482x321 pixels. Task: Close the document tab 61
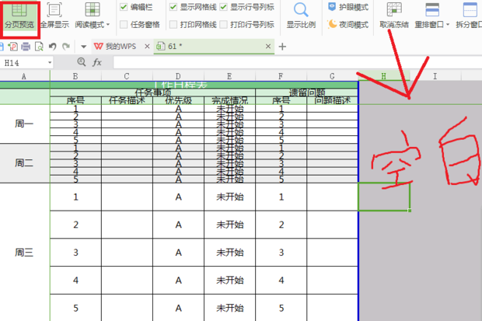coord(268,47)
